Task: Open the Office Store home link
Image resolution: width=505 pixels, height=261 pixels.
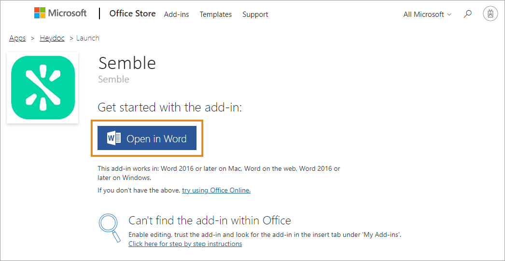Action: (132, 14)
